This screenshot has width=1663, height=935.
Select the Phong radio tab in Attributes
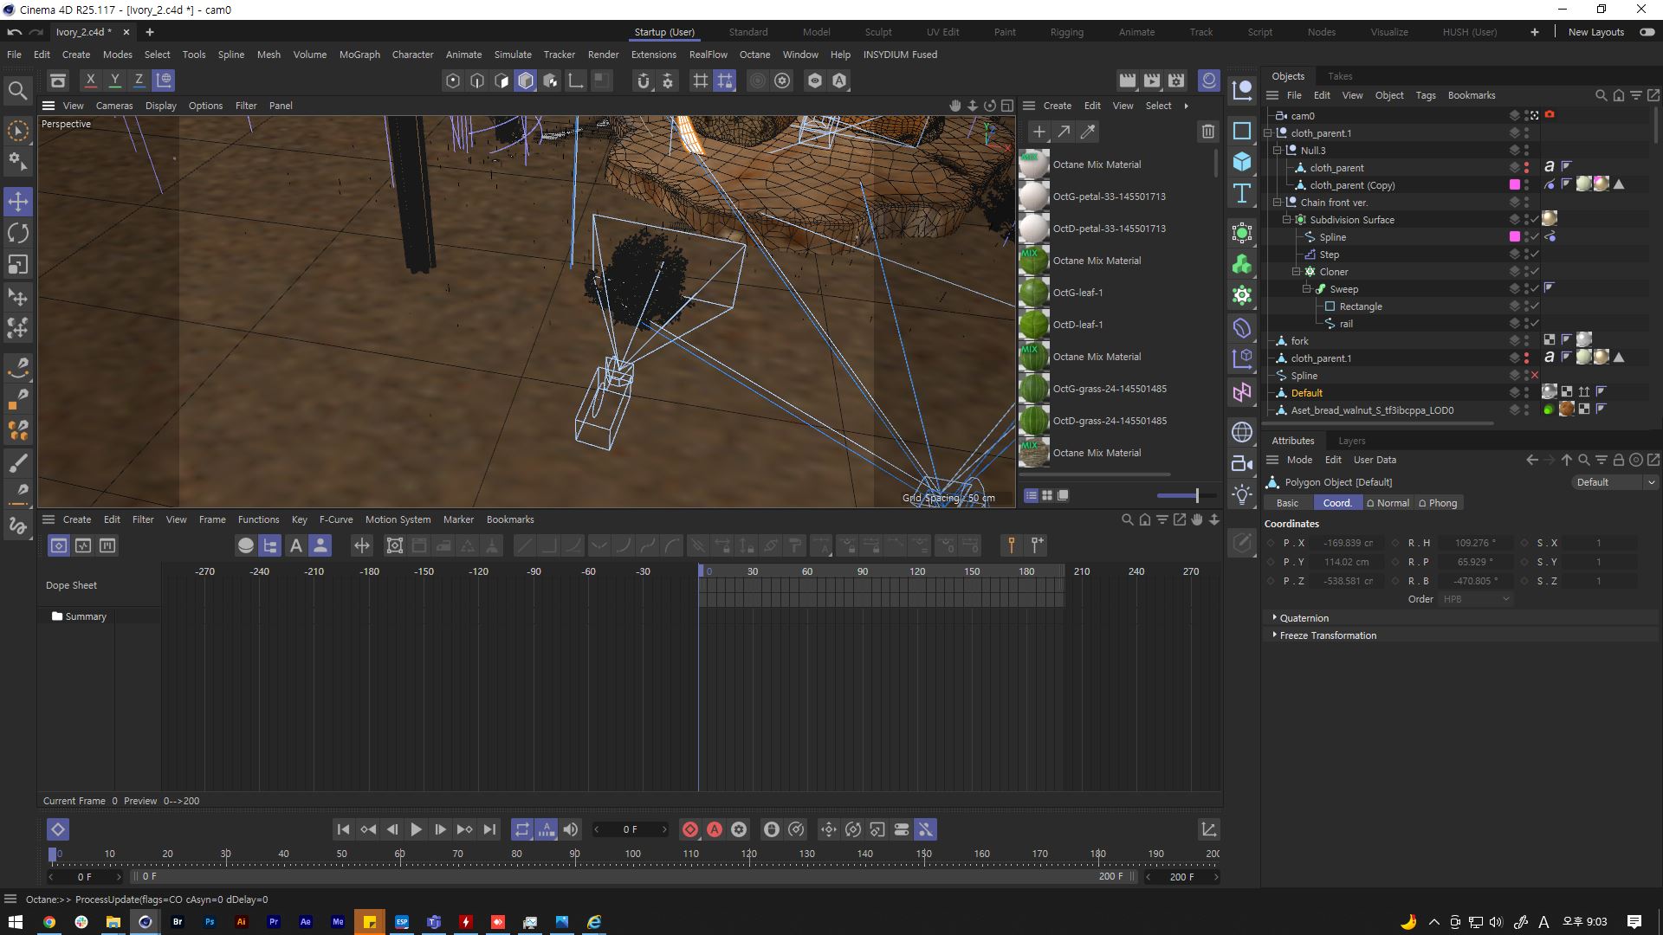(x=1438, y=503)
